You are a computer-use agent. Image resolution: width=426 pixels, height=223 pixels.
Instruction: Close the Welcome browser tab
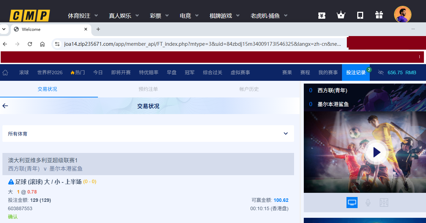tap(86, 29)
